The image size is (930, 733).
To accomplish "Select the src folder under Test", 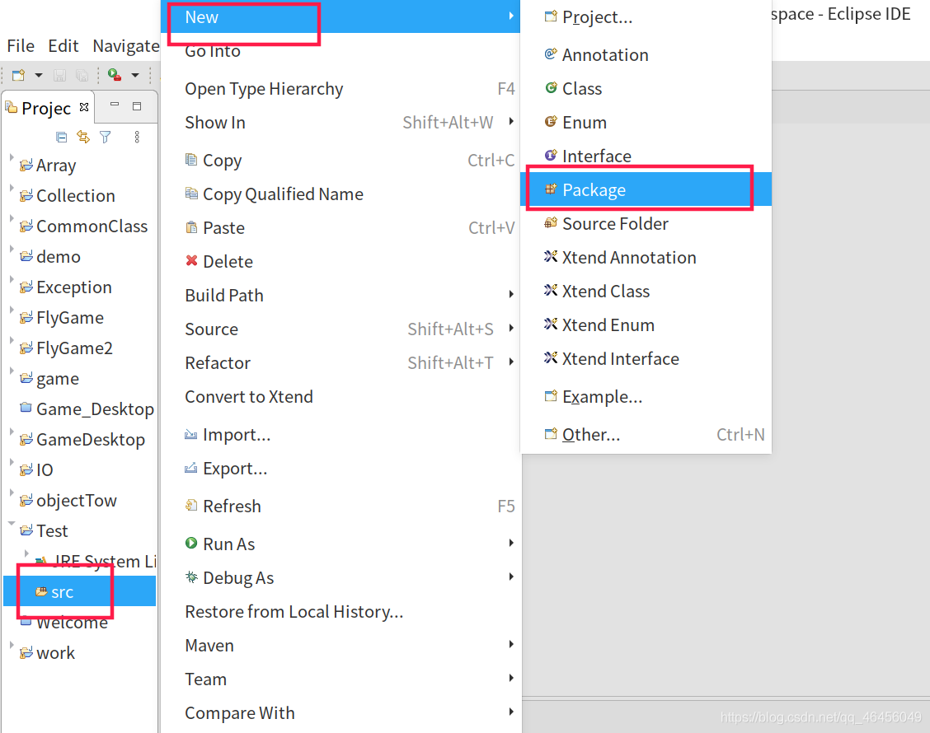I will pyautogui.click(x=79, y=592).
